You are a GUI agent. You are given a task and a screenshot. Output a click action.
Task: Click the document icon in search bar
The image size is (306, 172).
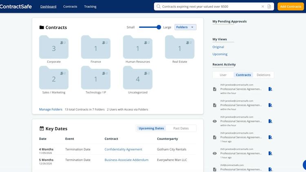click(x=269, y=7)
